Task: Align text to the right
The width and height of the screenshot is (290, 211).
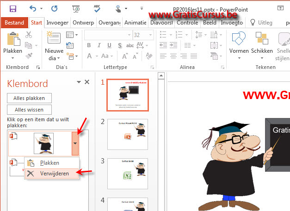Action: 184,56
